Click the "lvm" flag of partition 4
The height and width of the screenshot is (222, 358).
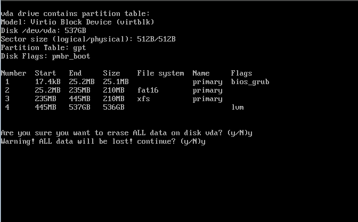[x=237, y=107]
